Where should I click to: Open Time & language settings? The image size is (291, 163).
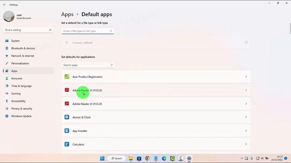click(x=28, y=86)
